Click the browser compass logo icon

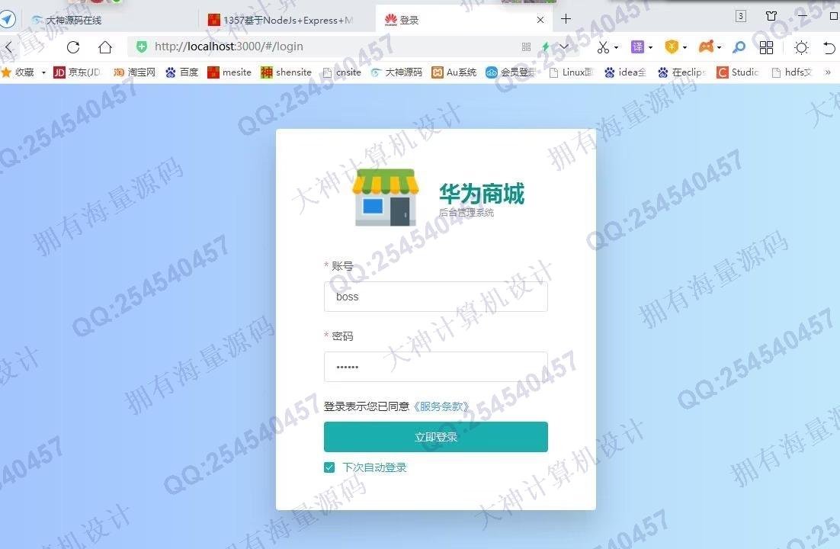(8, 19)
